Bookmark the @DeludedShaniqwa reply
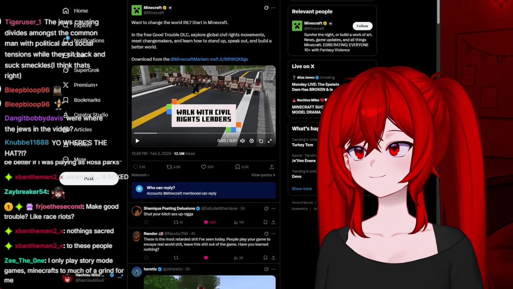The height and width of the screenshot is (289, 513). click(265, 222)
